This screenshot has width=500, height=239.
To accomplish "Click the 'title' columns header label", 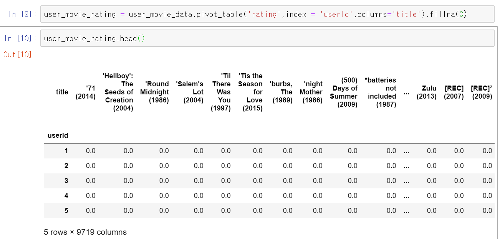I will click(62, 92).
